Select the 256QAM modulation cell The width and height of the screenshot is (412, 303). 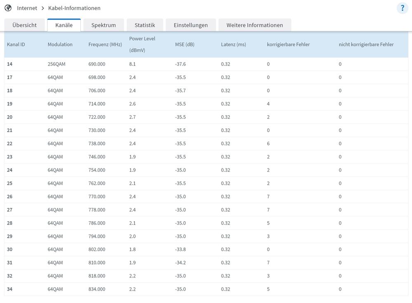pos(57,64)
